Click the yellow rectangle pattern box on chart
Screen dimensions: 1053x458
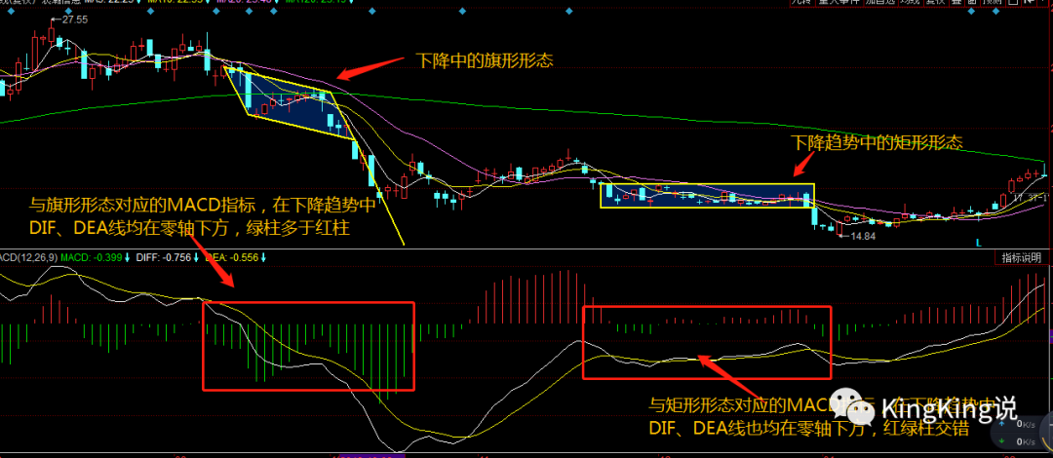click(706, 196)
